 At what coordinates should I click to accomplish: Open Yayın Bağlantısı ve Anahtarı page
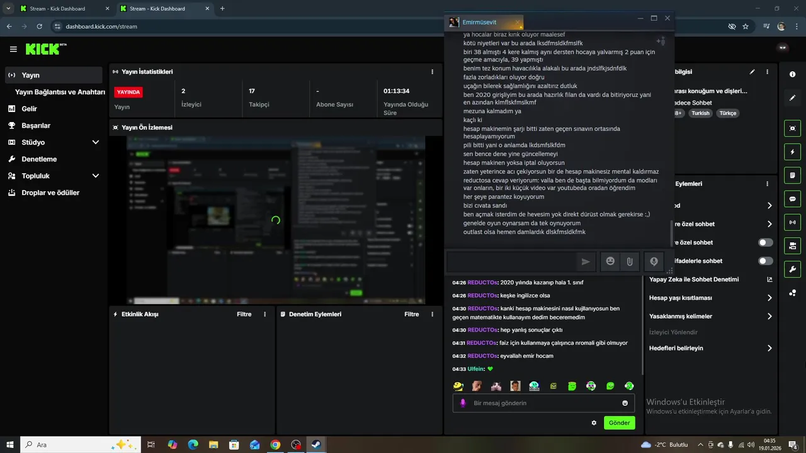pyautogui.click(x=60, y=92)
